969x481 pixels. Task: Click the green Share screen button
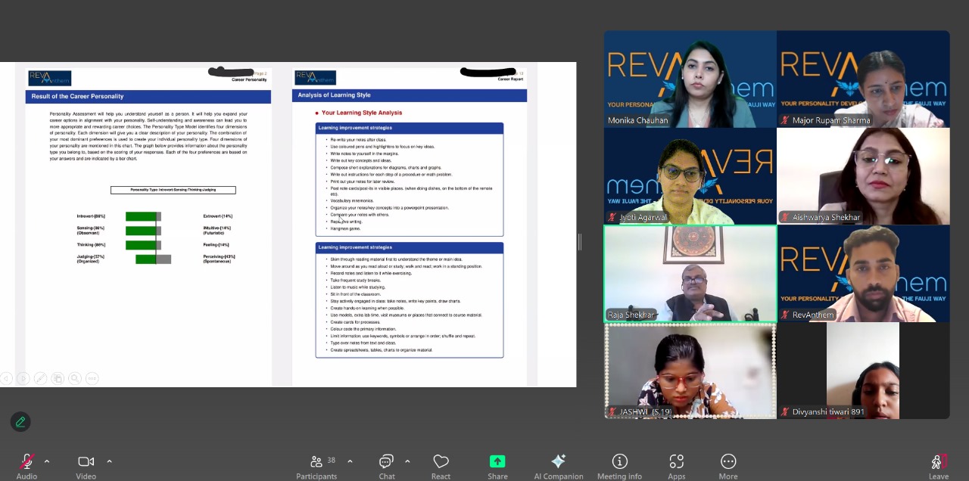497,462
